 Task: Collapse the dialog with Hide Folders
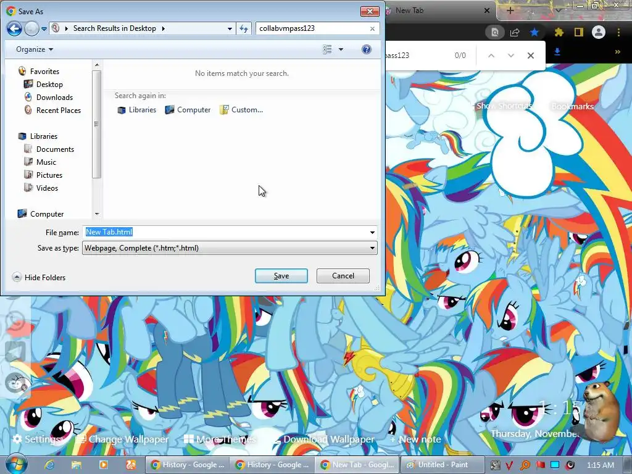(39, 277)
